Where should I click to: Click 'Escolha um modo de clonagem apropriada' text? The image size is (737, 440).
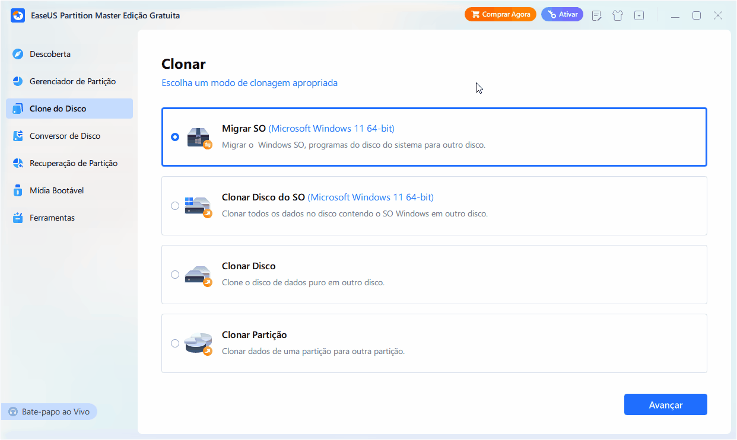[x=249, y=83]
